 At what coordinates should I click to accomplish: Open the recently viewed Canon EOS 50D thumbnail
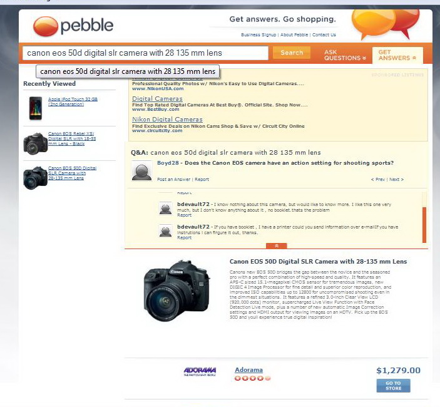coord(35,178)
